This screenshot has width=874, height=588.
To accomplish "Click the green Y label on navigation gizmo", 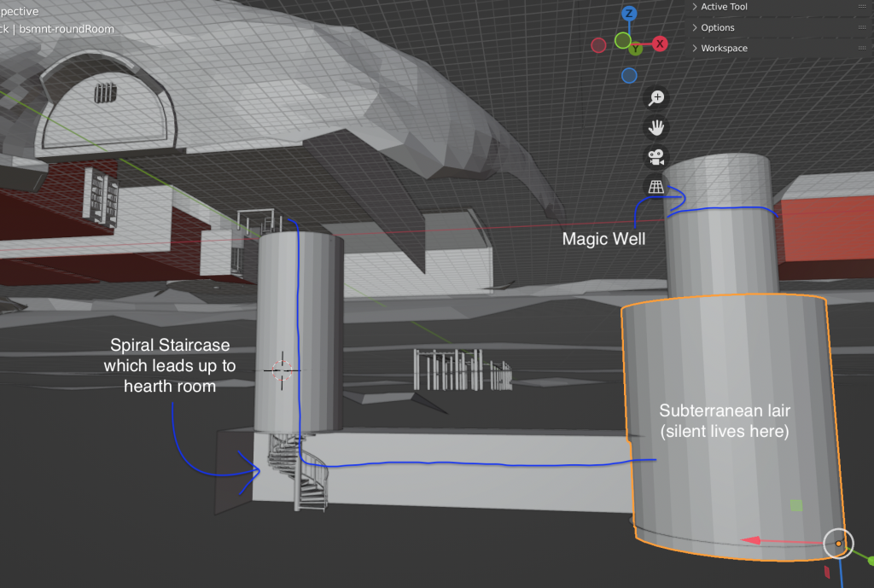I will pos(635,49).
